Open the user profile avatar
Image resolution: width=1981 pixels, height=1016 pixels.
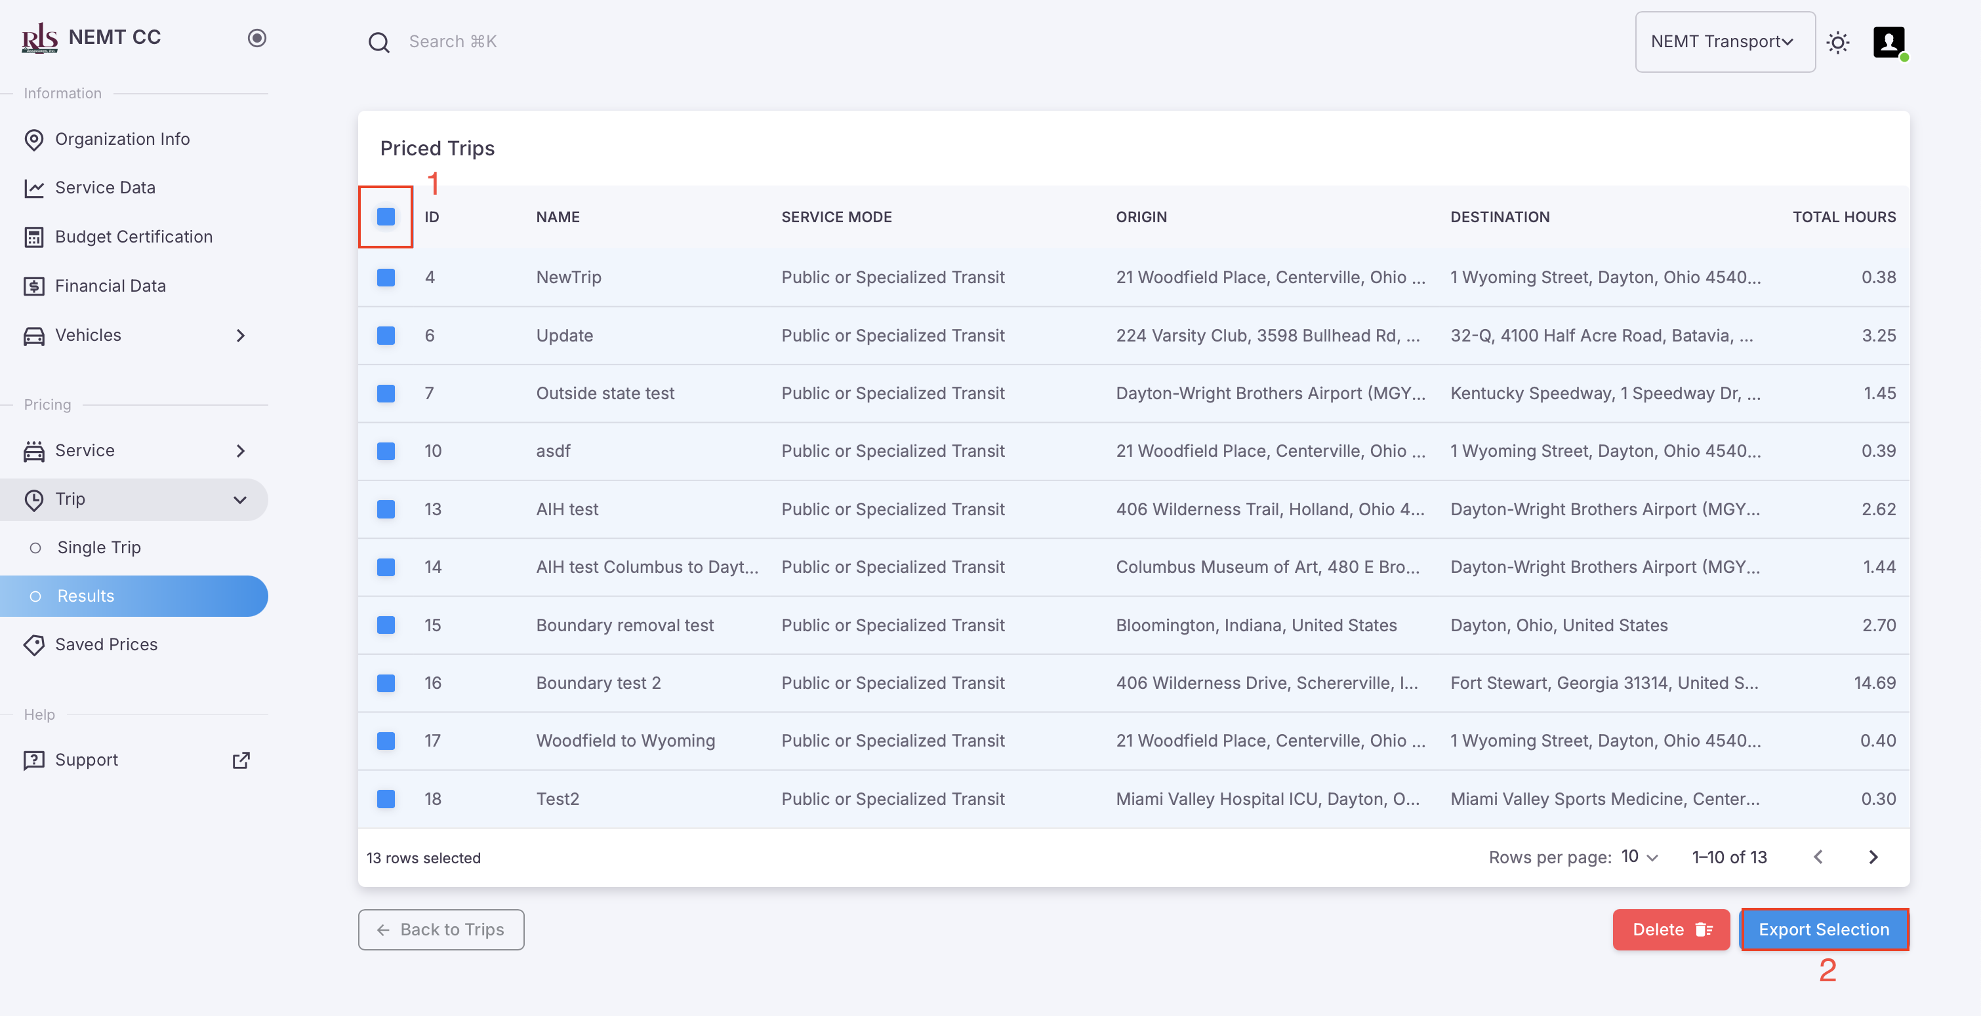tap(1888, 42)
